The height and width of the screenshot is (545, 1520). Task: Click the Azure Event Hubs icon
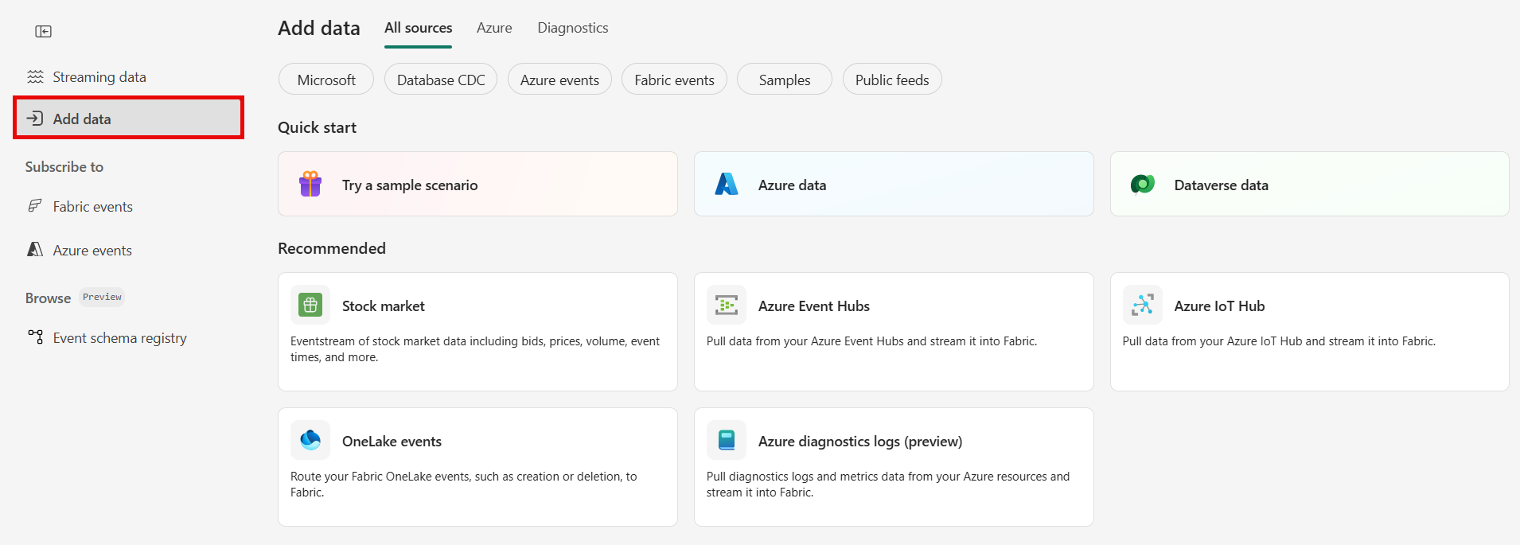[726, 306]
